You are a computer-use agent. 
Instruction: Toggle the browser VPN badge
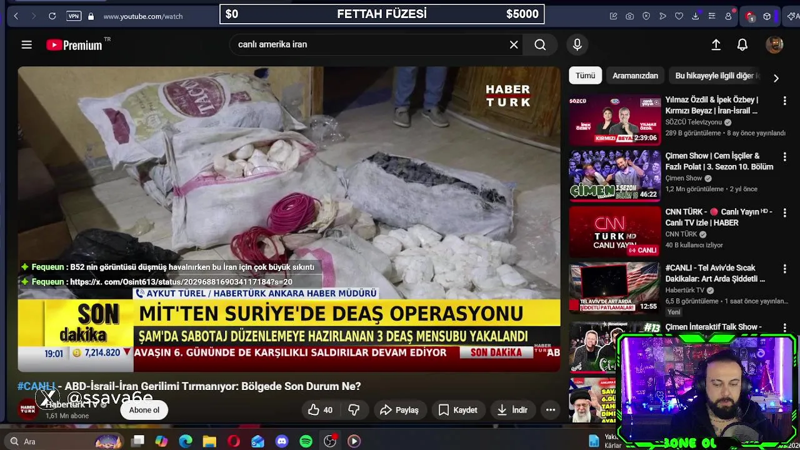[x=74, y=16]
